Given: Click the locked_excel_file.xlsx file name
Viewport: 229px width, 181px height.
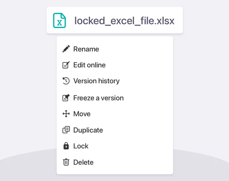Looking at the screenshot, I should (124, 20).
